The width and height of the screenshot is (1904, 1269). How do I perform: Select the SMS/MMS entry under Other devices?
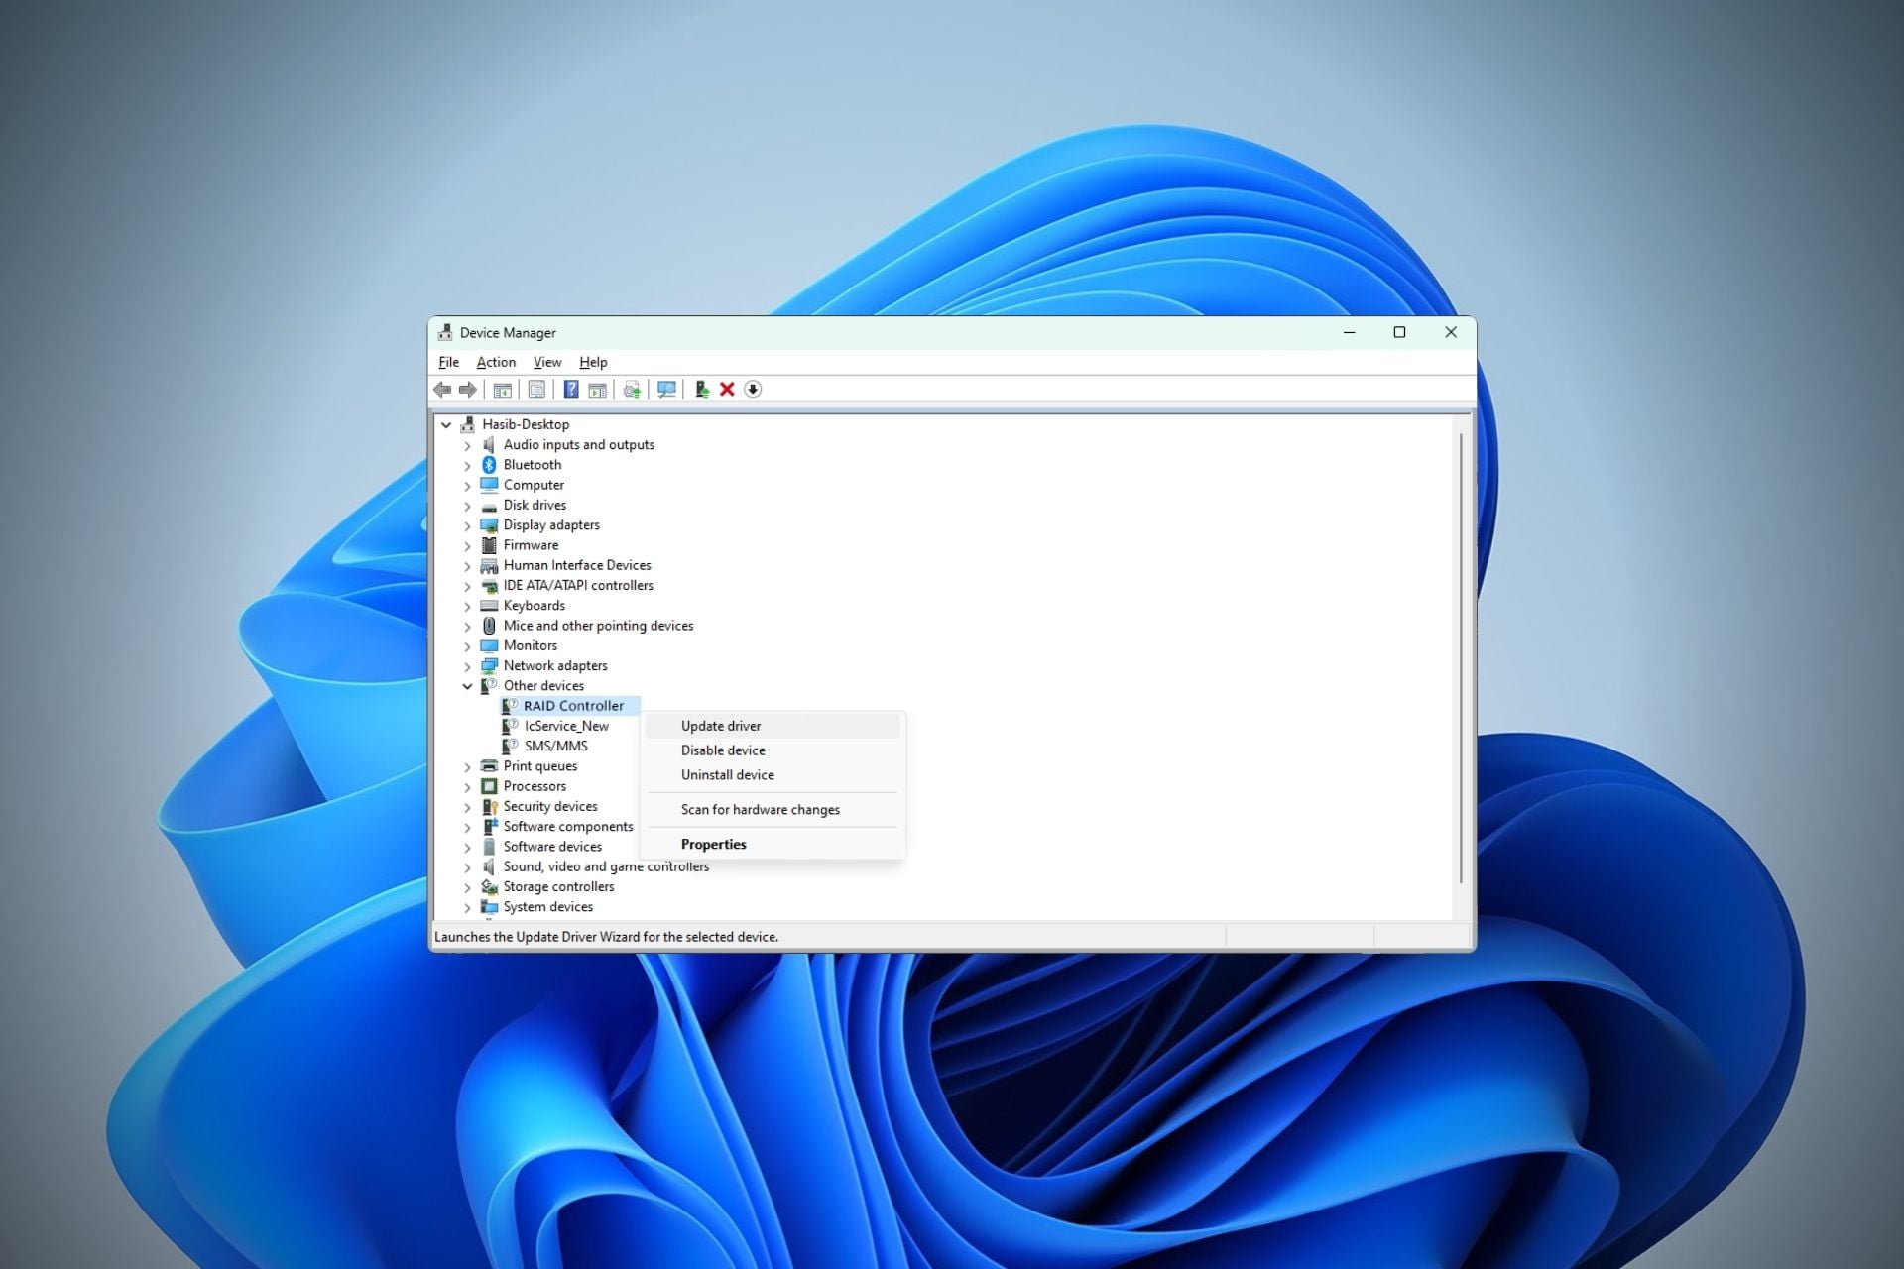tap(554, 746)
